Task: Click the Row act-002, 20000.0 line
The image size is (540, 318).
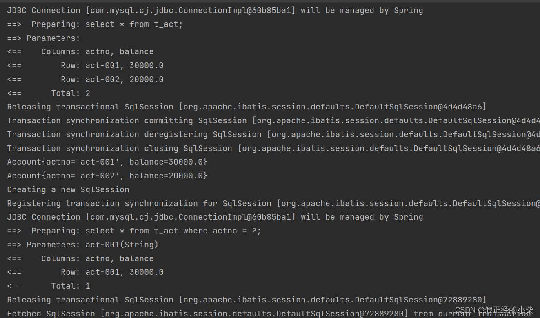Action: (85, 80)
